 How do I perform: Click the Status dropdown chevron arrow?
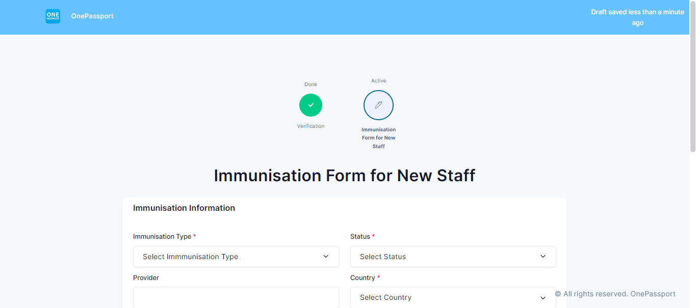(543, 257)
